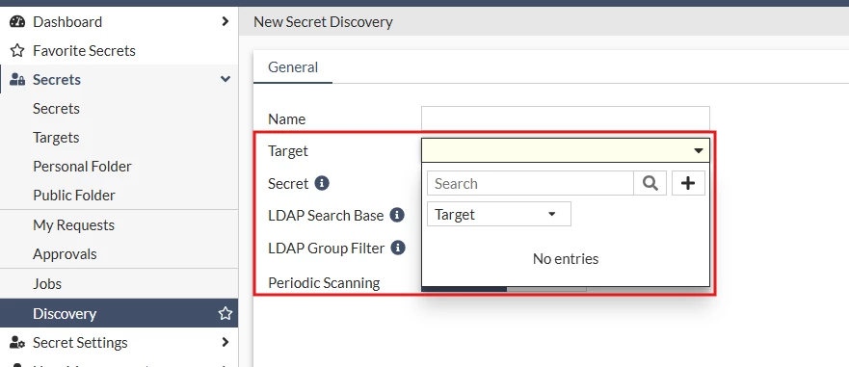
Task: Open Favorite Secrets in the sidebar
Action: (x=119, y=51)
